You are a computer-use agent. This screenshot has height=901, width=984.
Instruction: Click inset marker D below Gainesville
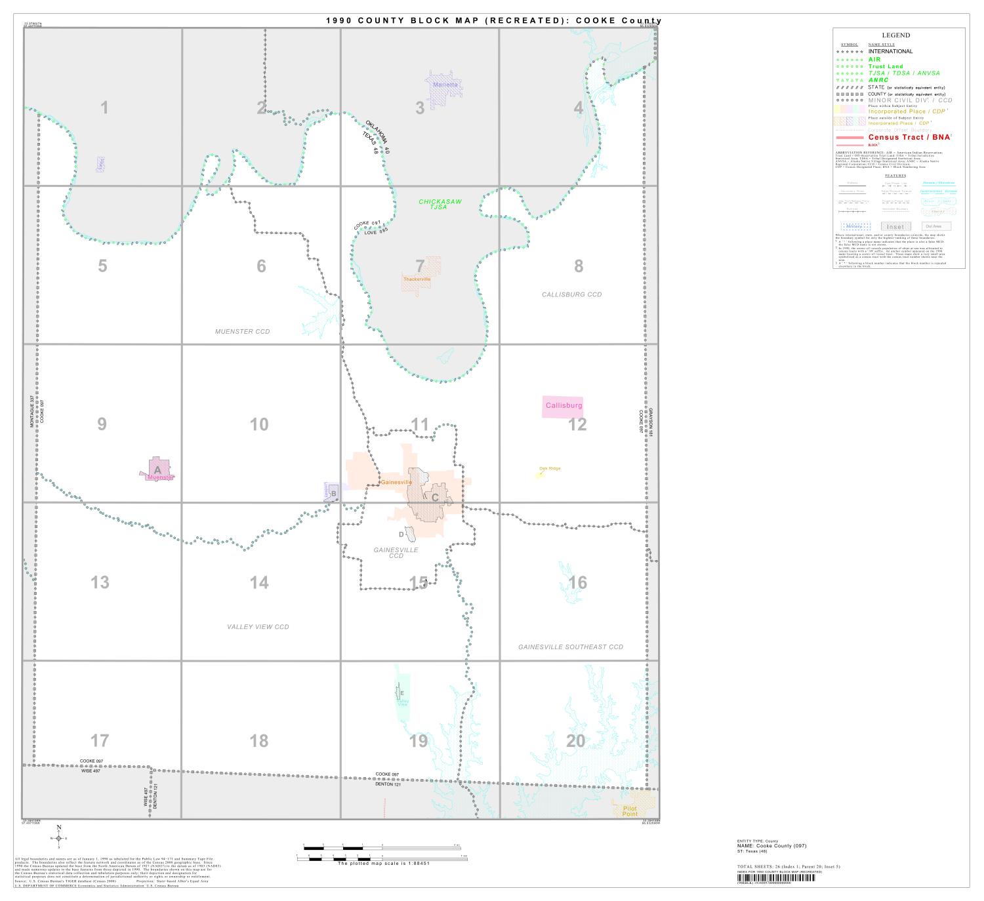pyautogui.click(x=401, y=533)
